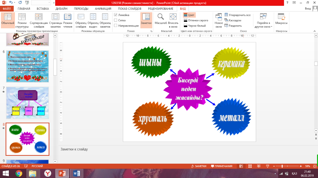The height and width of the screenshot is (178, 318).
Task: Open the ВСТАВКА ribbon tab
Action: pos(43,9)
